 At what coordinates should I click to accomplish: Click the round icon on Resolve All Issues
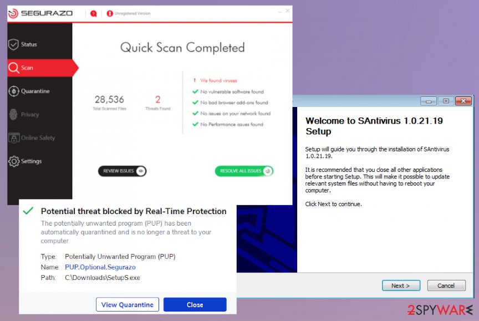[x=268, y=171]
